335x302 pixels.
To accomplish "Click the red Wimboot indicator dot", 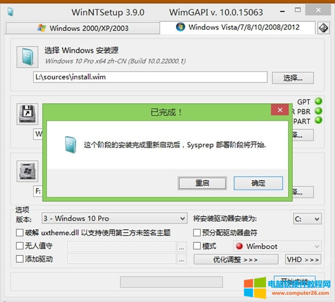I will click(x=239, y=246).
